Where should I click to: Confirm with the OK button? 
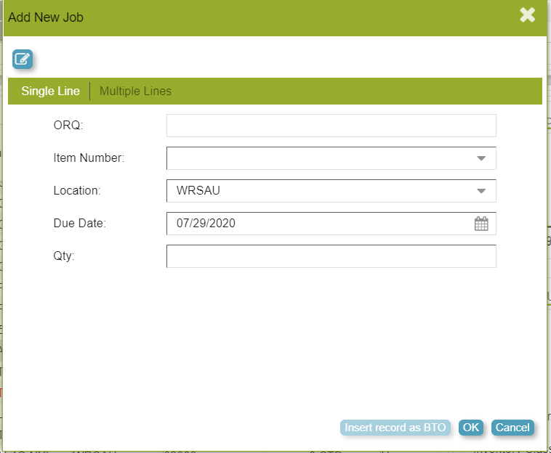click(x=470, y=428)
